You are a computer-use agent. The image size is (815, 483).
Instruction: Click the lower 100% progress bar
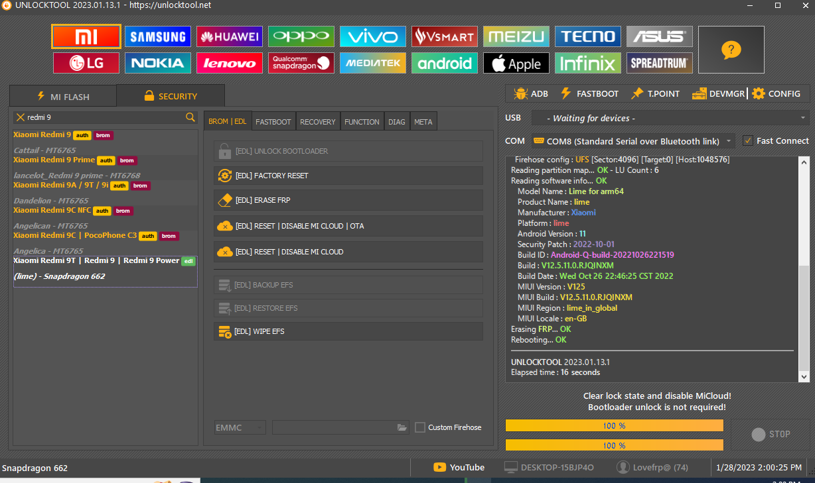coord(615,445)
